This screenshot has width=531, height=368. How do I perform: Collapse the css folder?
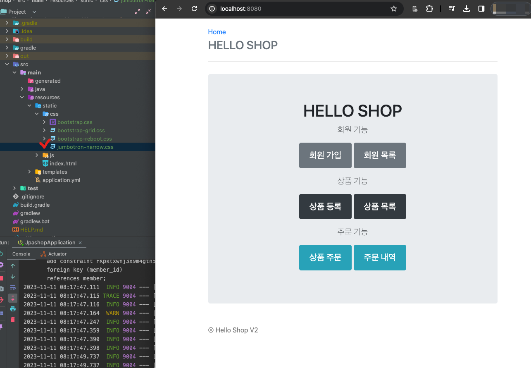37,114
